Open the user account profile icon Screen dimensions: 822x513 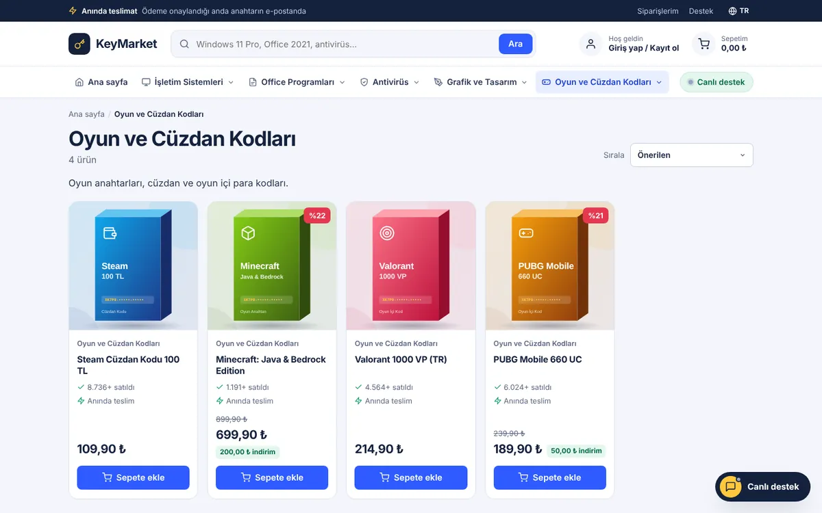590,44
